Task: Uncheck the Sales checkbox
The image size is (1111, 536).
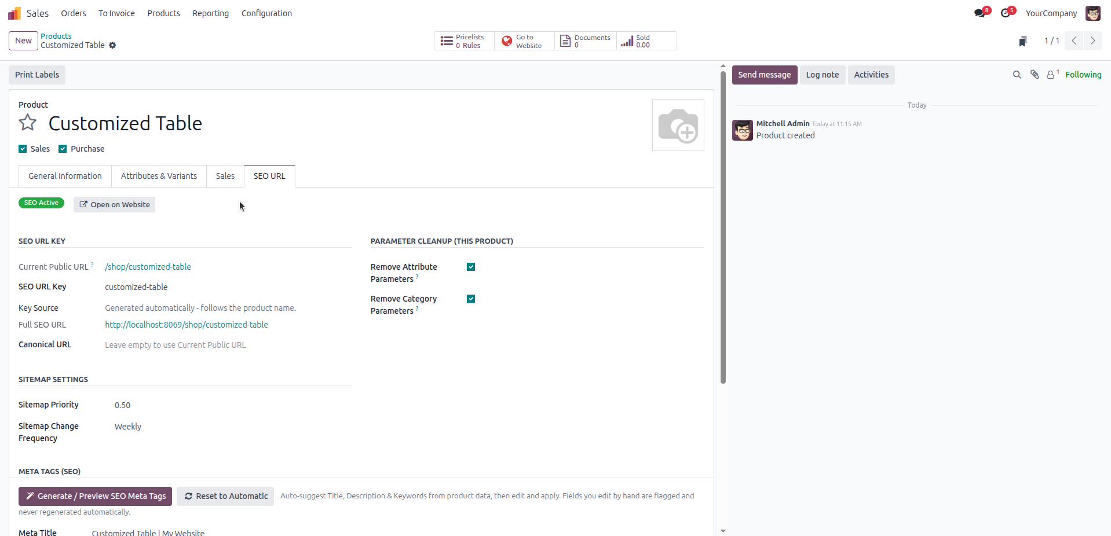Action: point(23,149)
